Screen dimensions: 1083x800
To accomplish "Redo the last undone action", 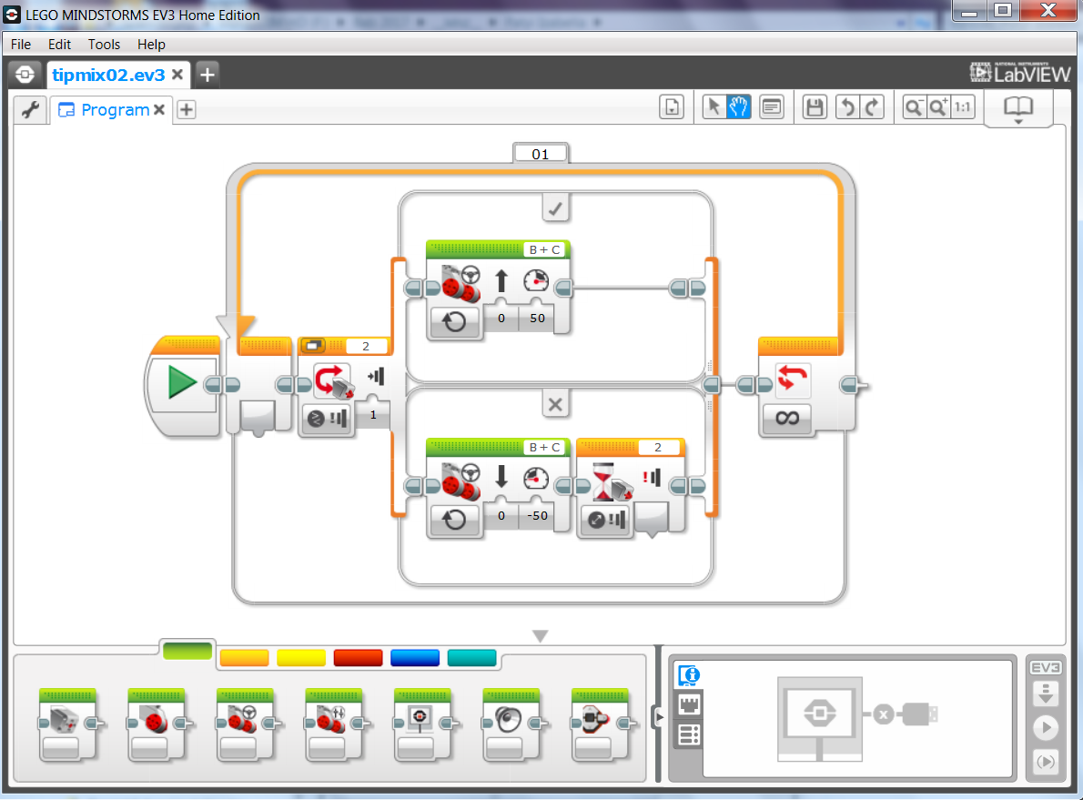I will [x=873, y=107].
